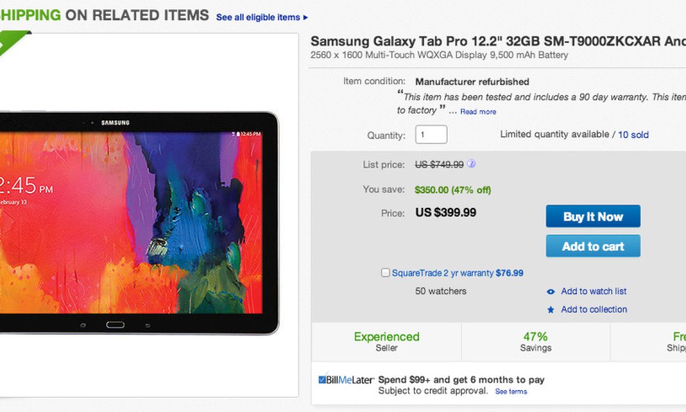The height and width of the screenshot is (412, 686).
Task: Click the Samsung tablet product photo
Action: coord(137,223)
